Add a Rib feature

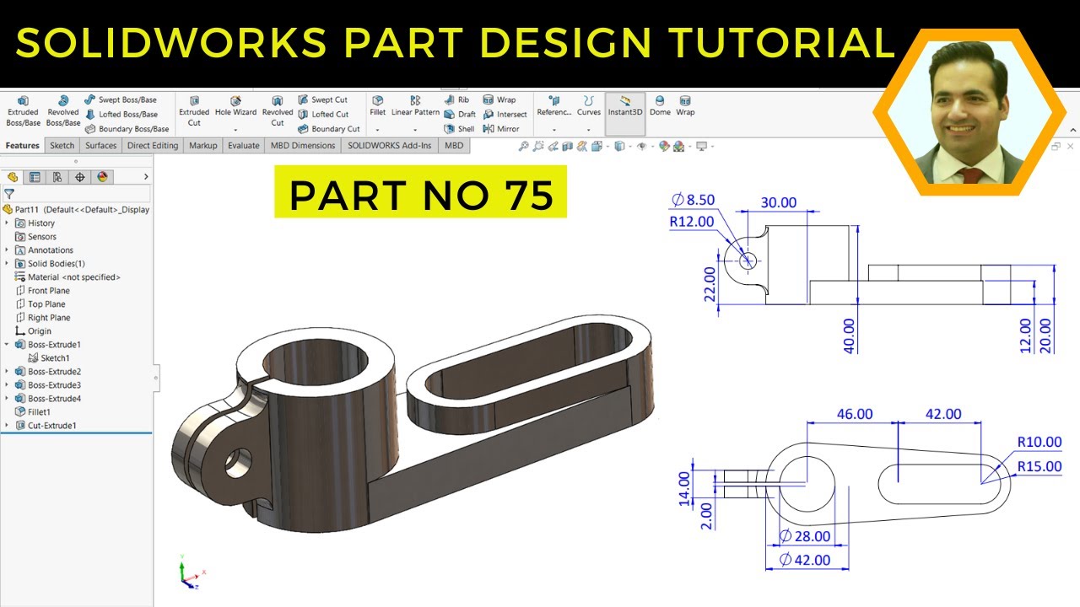click(x=456, y=99)
